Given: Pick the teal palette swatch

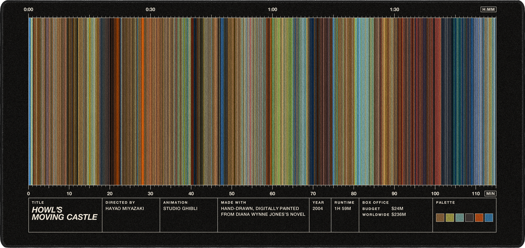Looking at the screenshot, I should tap(459, 218).
